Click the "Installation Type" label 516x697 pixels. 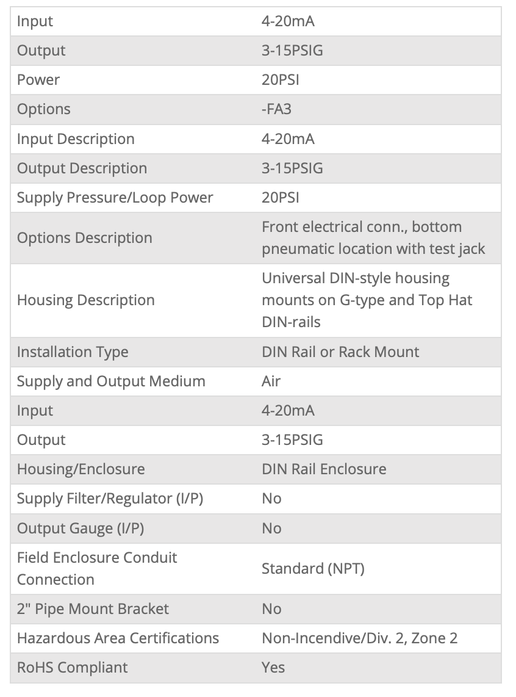(73, 352)
